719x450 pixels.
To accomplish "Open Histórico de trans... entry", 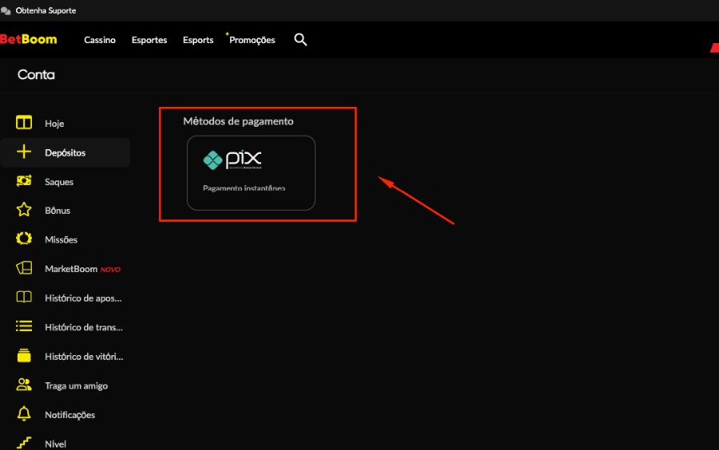I will [83, 327].
